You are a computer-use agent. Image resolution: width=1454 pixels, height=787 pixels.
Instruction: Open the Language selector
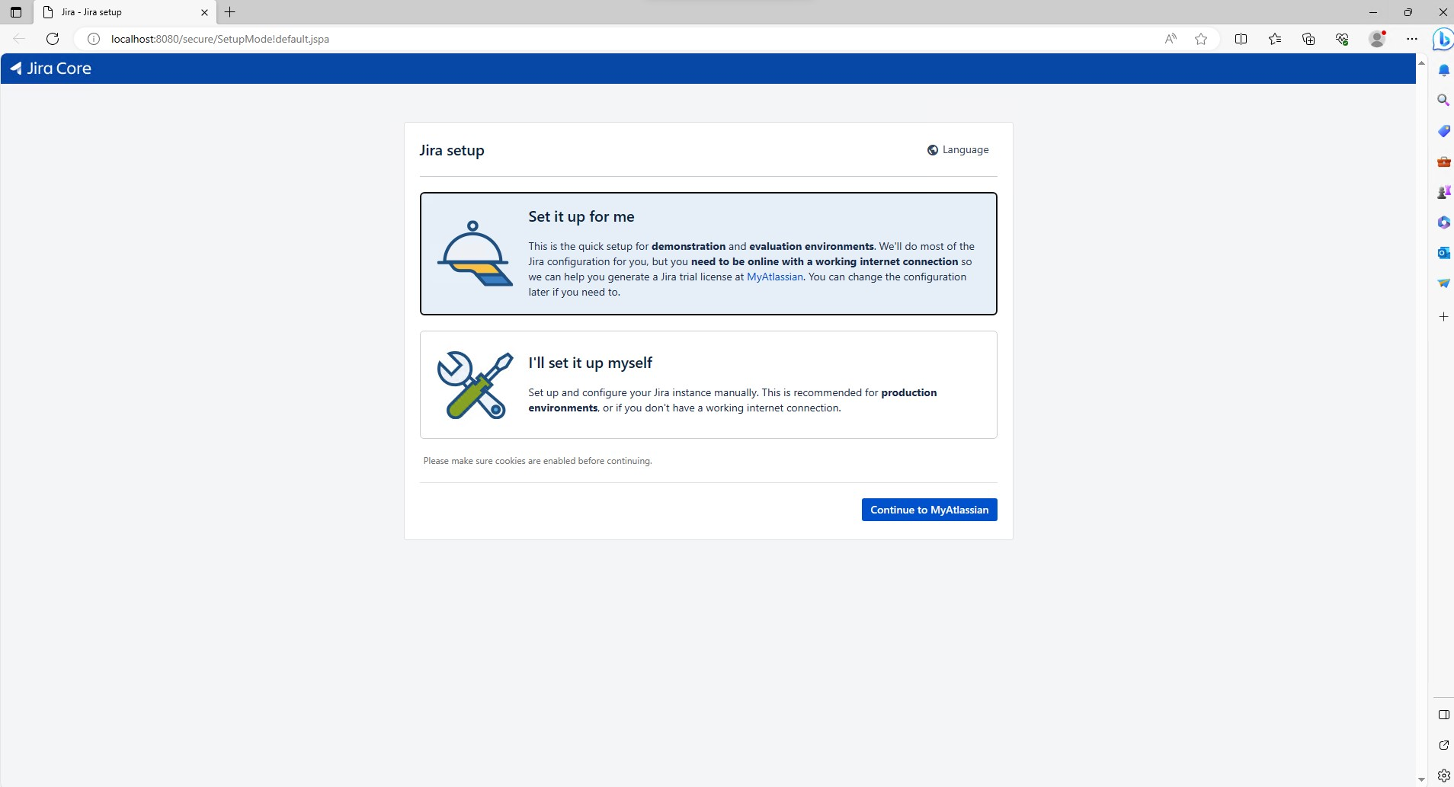point(957,149)
